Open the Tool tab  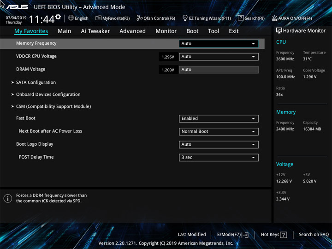click(213, 31)
